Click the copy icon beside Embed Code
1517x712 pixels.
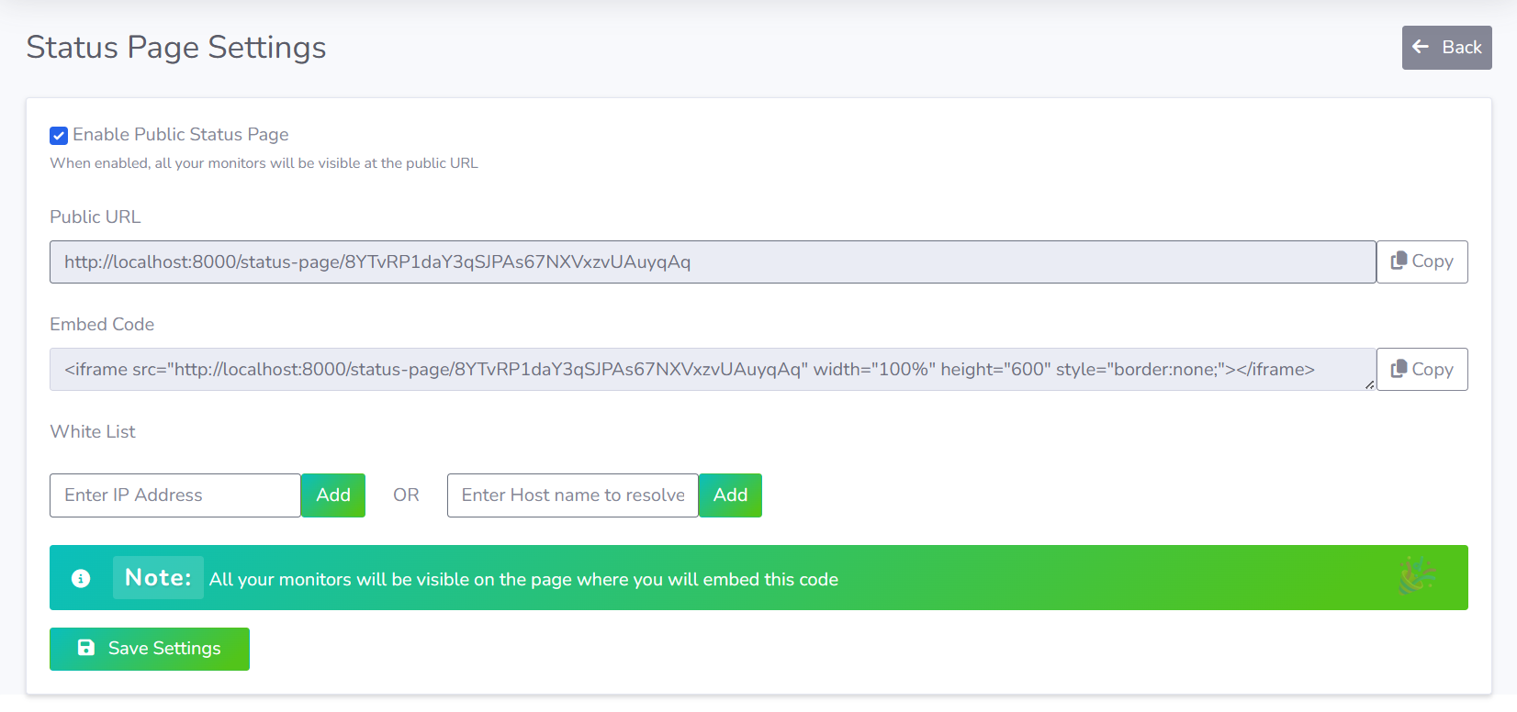click(x=1399, y=369)
